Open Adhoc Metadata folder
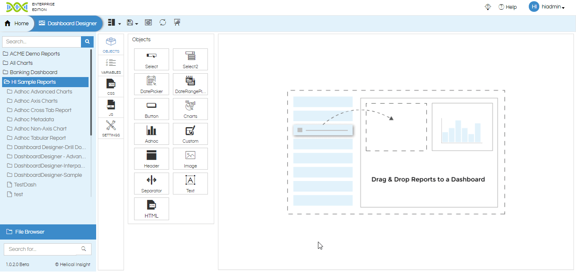576x277 pixels. 30,120
